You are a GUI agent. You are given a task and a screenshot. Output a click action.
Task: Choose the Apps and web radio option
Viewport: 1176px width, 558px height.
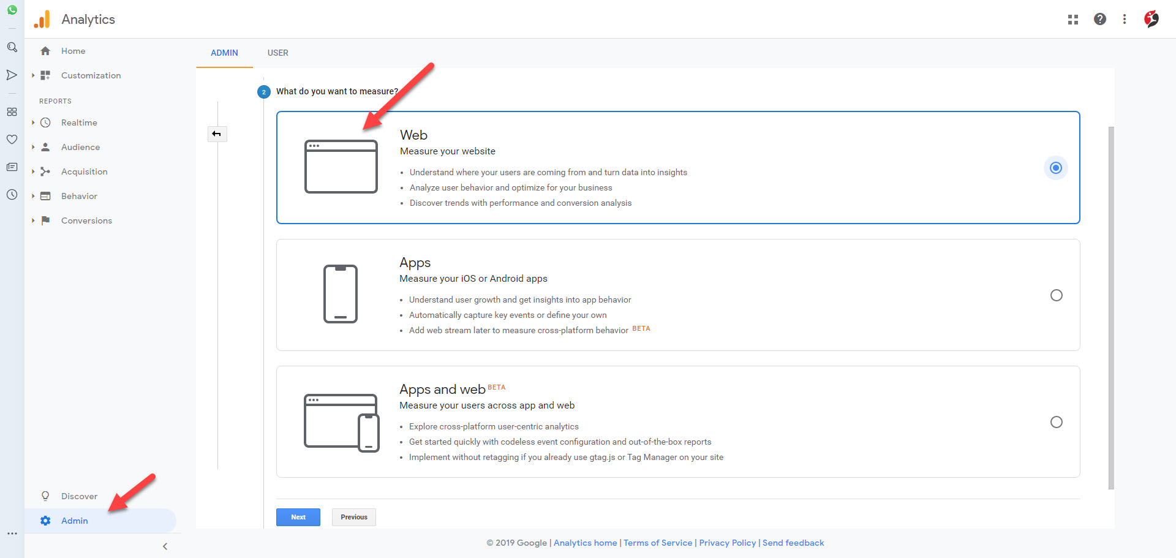click(1056, 422)
